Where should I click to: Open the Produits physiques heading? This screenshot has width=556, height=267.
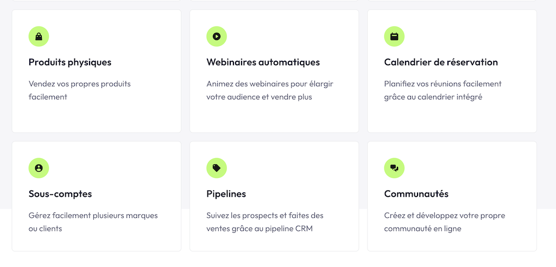(x=70, y=62)
